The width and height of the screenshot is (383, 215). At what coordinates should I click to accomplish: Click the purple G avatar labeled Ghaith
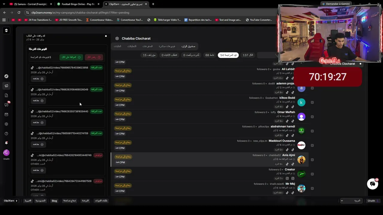coord(6,153)
